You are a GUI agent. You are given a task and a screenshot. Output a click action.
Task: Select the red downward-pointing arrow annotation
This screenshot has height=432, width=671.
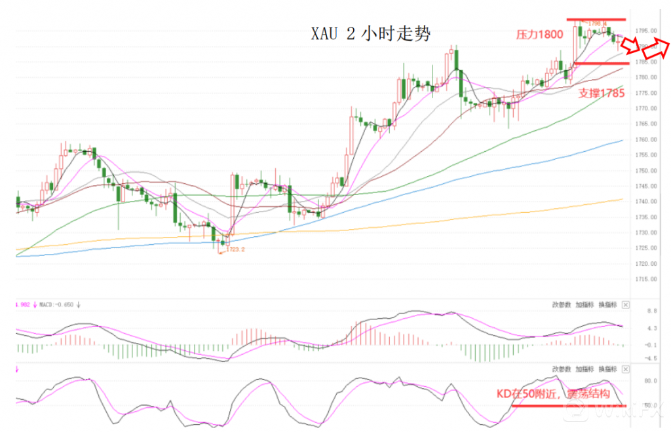630,46
